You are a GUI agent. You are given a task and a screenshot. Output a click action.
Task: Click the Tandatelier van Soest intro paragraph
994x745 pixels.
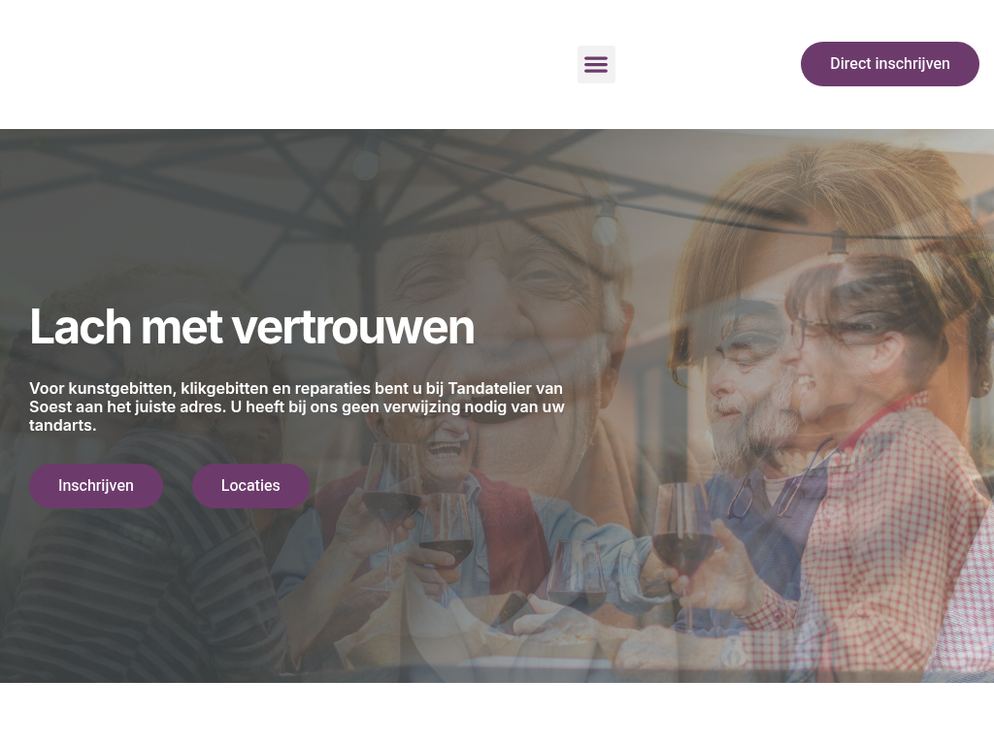297,406
